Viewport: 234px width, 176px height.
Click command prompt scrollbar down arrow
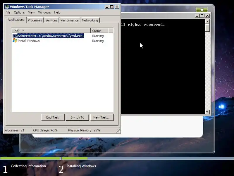207,112
